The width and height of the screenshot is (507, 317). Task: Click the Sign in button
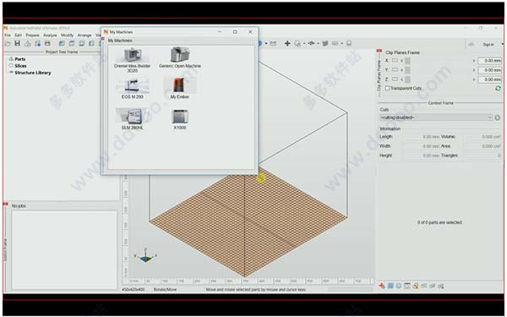tap(488, 44)
